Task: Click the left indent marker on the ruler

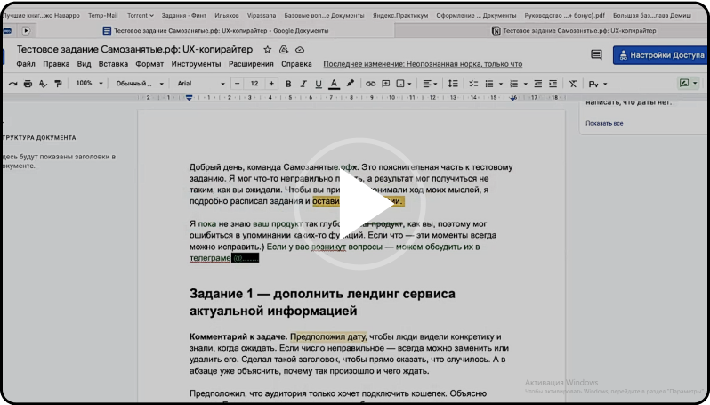Action: click(x=190, y=98)
